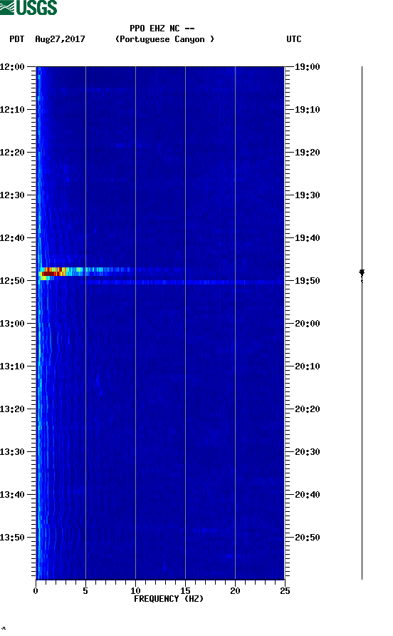This screenshot has height=636, width=393.
Task: Click the '19:00' UTC time label
Action: (x=307, y=67)
